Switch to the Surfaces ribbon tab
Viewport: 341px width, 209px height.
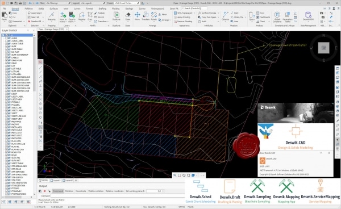[x=53, y=9]
